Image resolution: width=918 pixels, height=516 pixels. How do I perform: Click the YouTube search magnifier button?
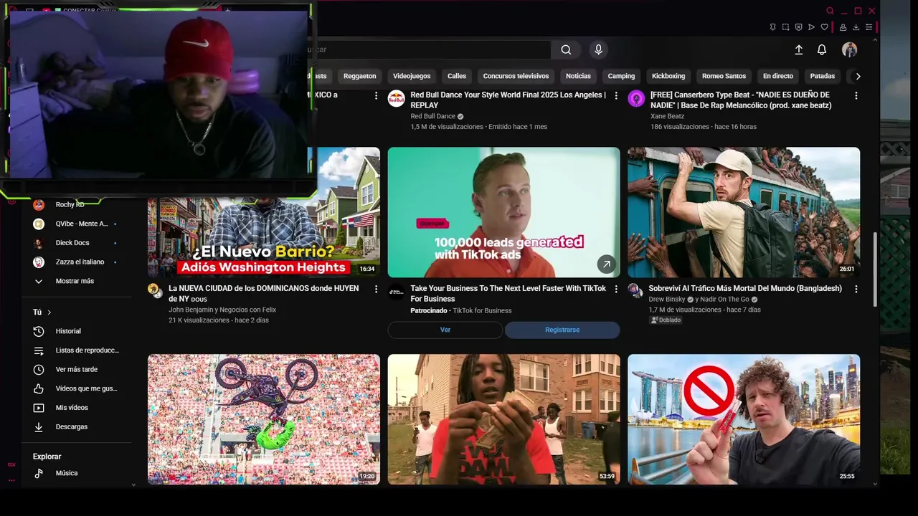pos(566,49)
